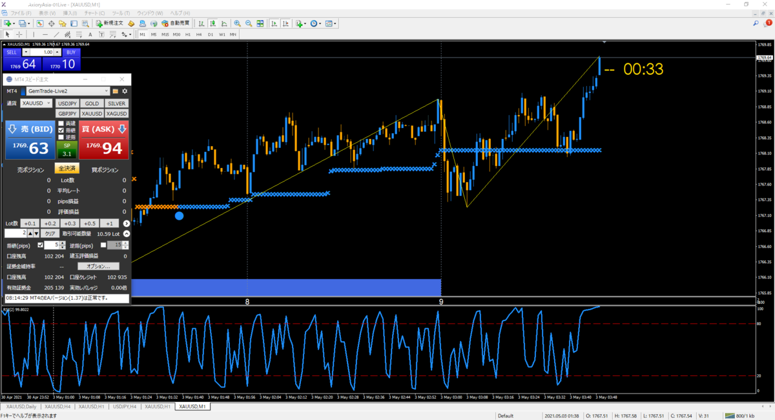This screenshot has height=420, width=775.
Task: Show more lot increments arrow
Action: point(126,224)
